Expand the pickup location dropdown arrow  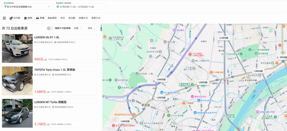tap(49, 6)
